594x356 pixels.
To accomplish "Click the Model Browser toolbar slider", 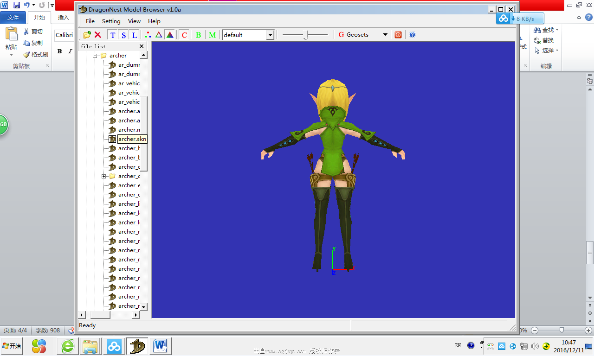I will [x=305, y=35].
